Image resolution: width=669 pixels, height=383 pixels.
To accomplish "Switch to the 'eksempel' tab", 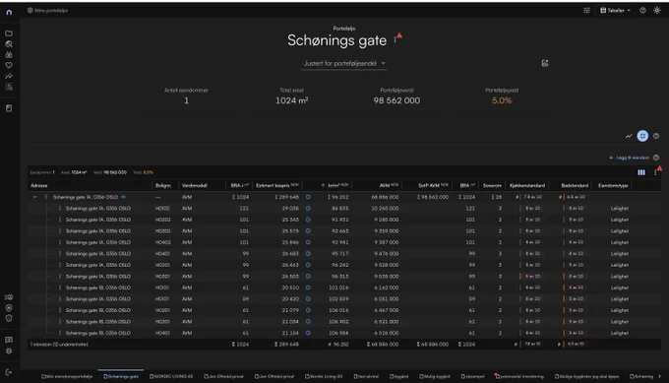I will click(x=472, y=376).
